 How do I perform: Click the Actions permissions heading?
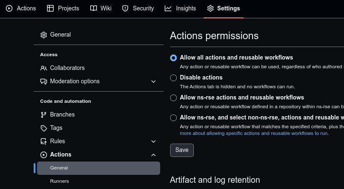[x=214, y=36]
